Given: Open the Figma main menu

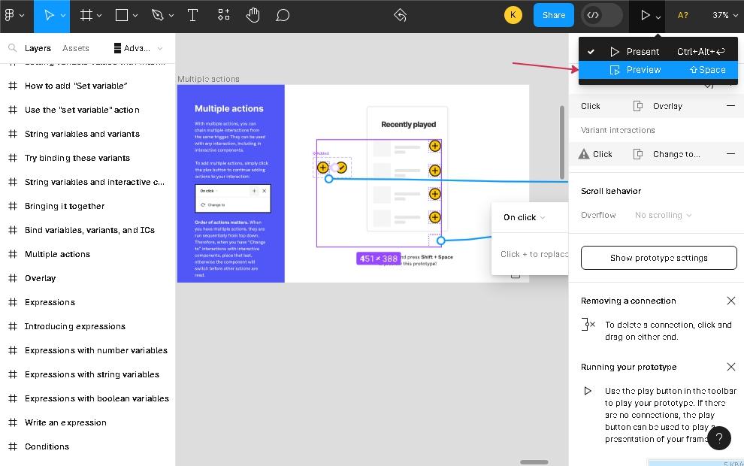Looking at the screenshot, I should tap(14, 15).
